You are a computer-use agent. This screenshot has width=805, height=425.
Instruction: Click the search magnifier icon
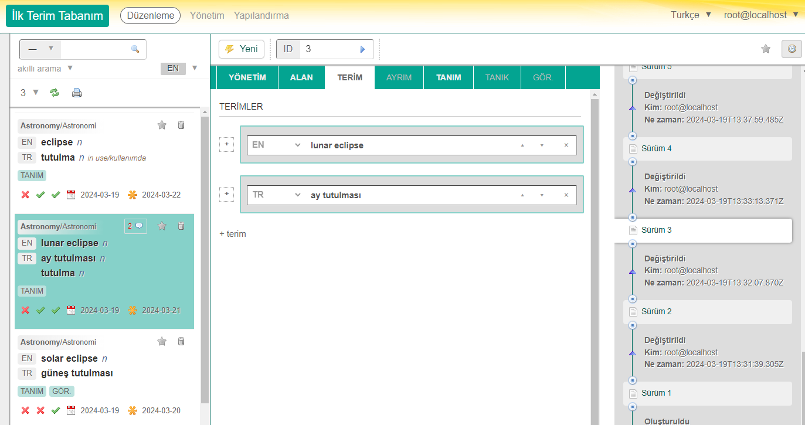coord(135,49)
